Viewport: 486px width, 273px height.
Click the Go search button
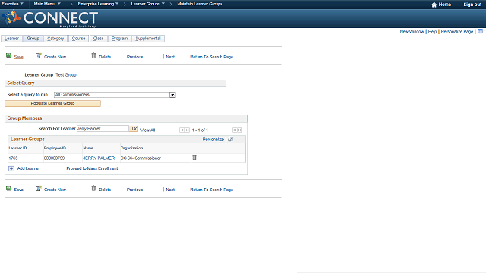134,128
